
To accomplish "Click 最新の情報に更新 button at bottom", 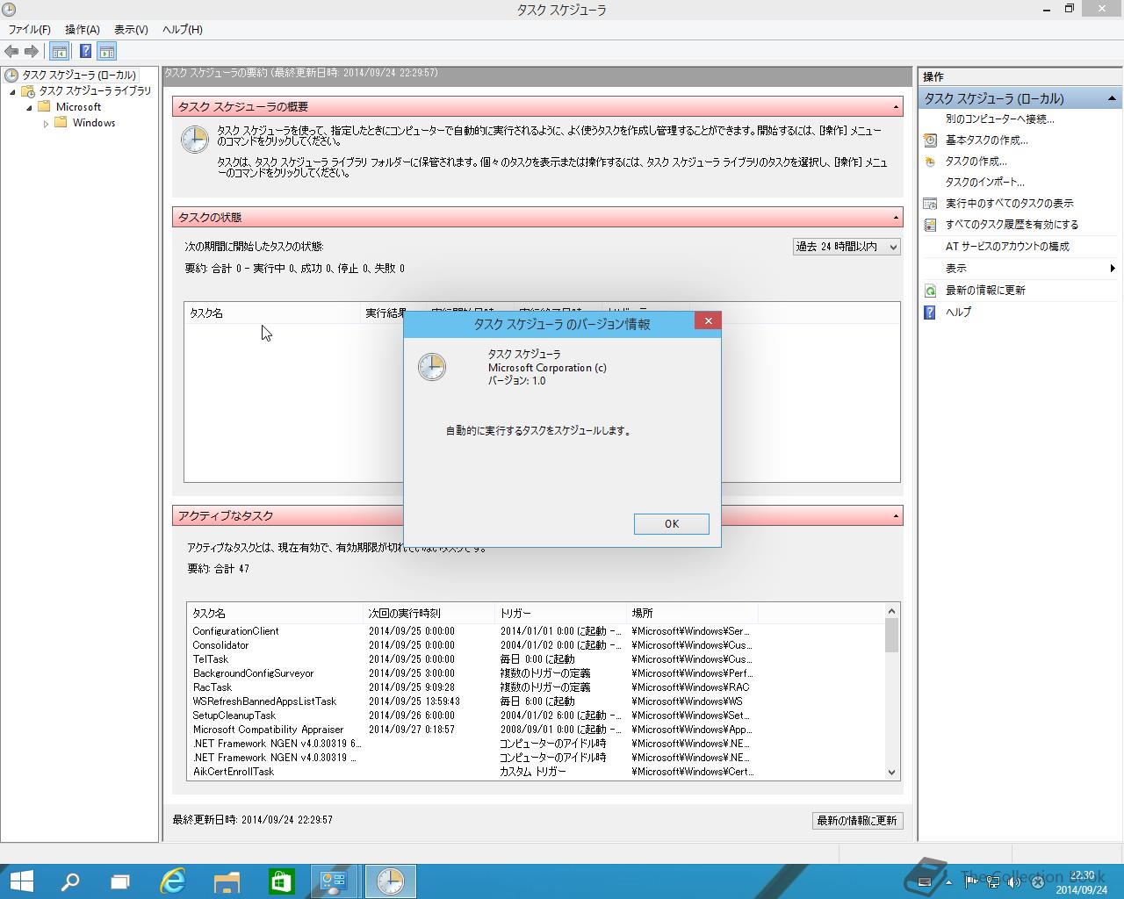I will click(x=857, y=820).
